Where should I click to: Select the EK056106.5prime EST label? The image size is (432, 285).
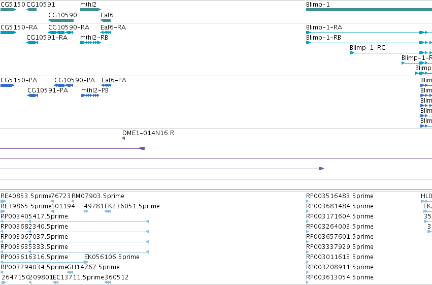pos(112,257)
